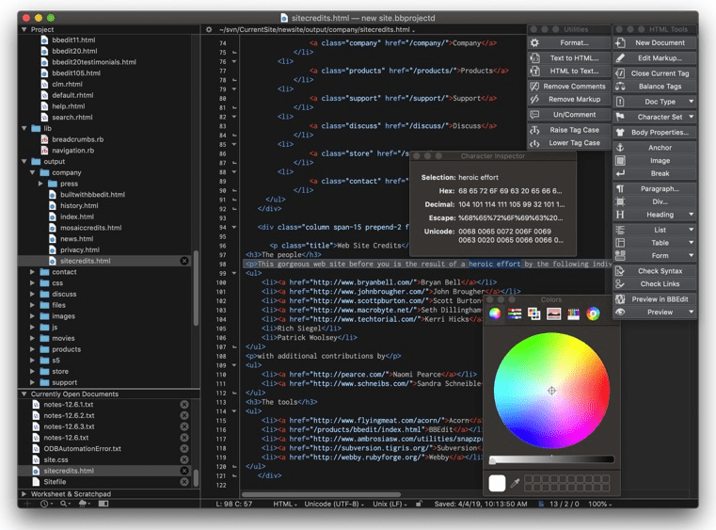Close site.css in open documents
Screen dimensions: 716x530
pos(184,459)
